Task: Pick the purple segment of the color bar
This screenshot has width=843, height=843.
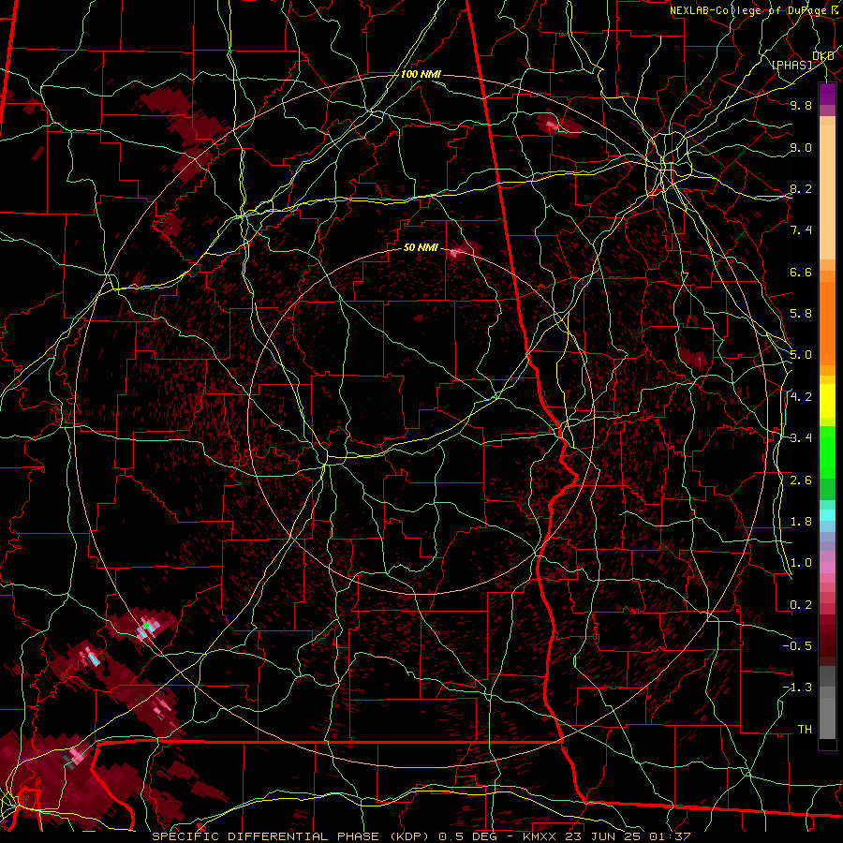Action: click(x=827, y=94)
